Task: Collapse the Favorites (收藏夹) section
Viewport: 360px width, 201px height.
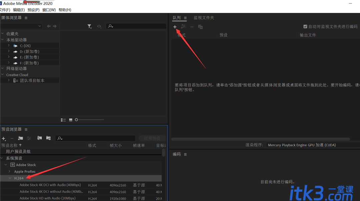Action: point(3,34)
